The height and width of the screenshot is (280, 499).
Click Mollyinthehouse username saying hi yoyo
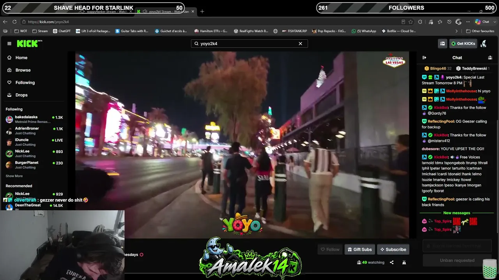(x=461, y=91)
